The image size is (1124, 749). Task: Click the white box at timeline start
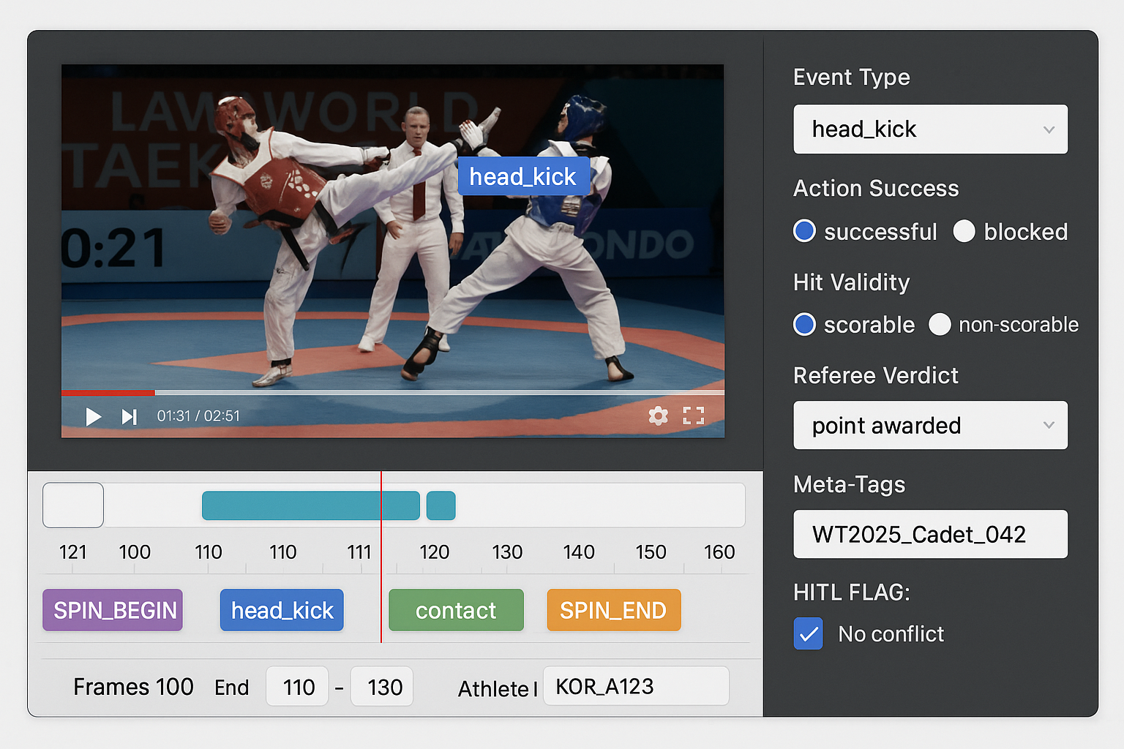click(x=73, y=505)
